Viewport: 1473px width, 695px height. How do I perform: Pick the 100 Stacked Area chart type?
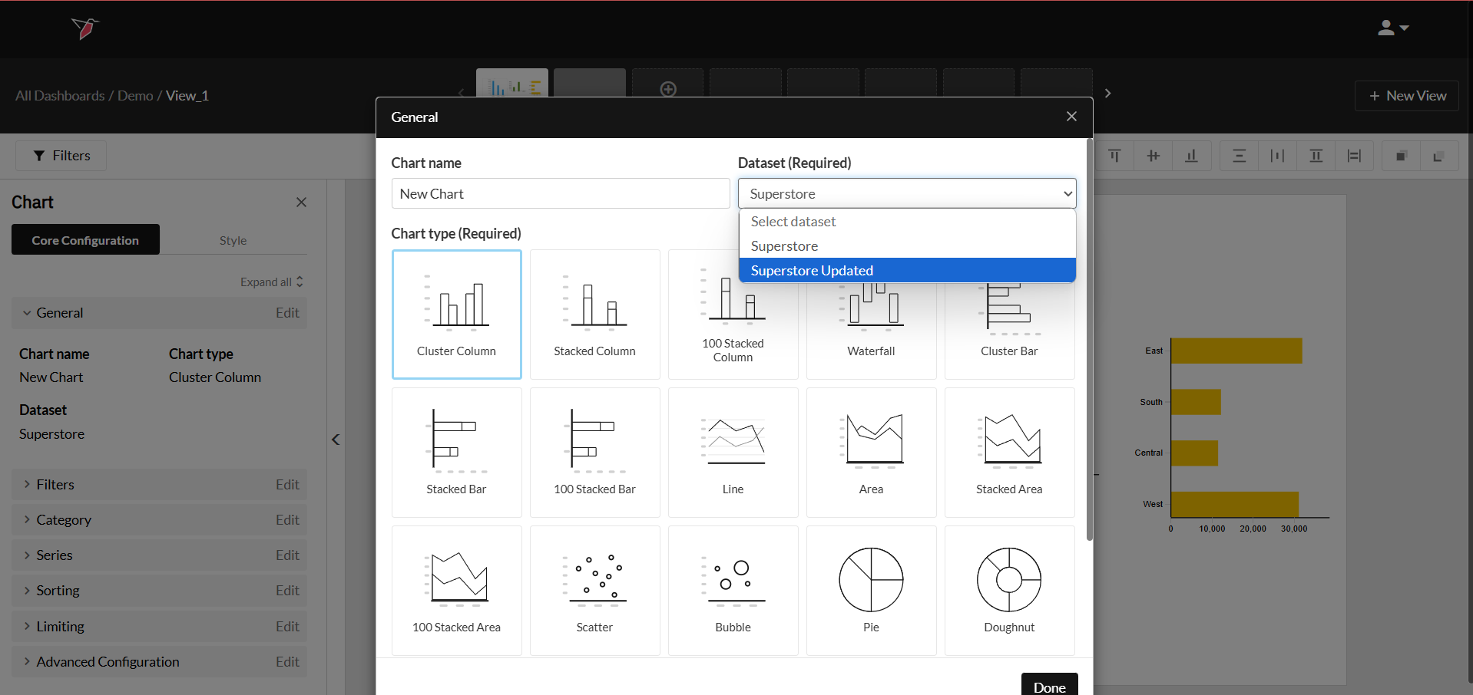coord(456,591)
